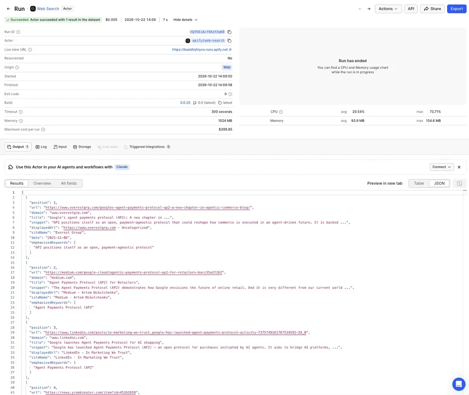
Task: Open the Actions dropdown
Action: pos(388,9)
